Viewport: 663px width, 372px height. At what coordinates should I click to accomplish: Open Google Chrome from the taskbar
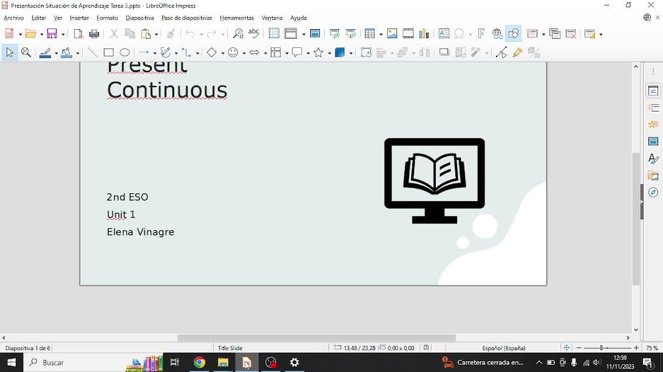[x=199, y=362]
